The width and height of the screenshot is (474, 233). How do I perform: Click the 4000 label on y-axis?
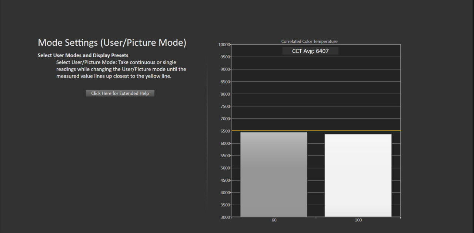pos(226,193)
